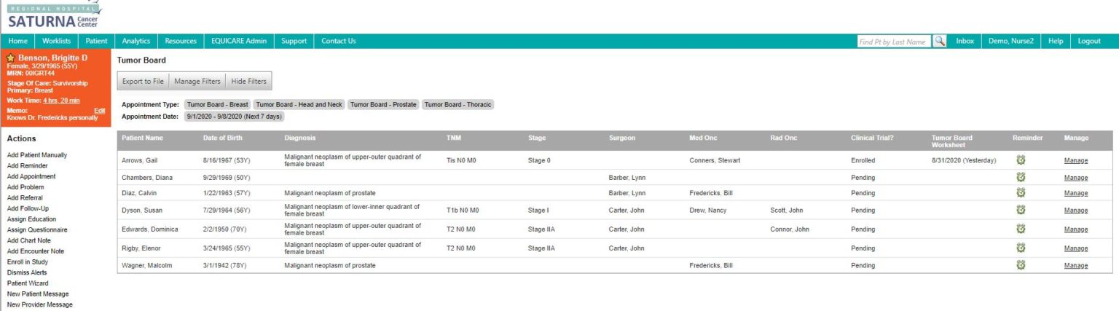
Task: Focus the Find Pt by Last Name field
Action: (893, 42)
